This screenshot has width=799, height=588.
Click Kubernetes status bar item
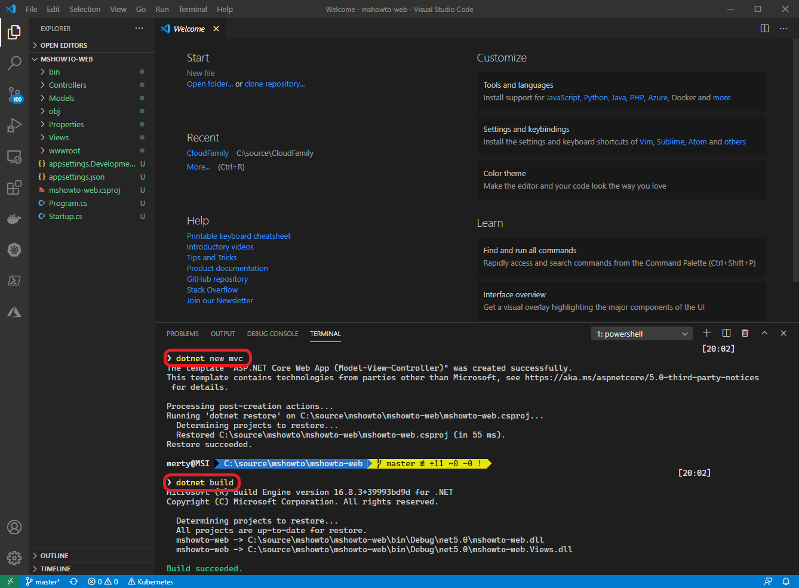pos(150,581)
